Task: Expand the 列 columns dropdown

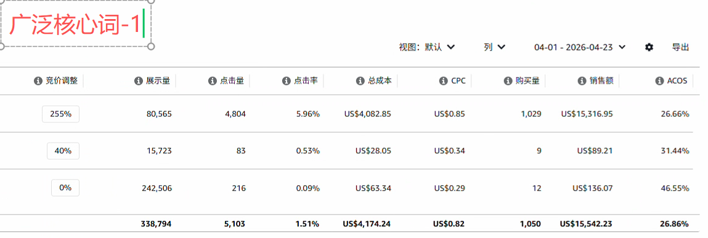Action: [x=494, y=47]
